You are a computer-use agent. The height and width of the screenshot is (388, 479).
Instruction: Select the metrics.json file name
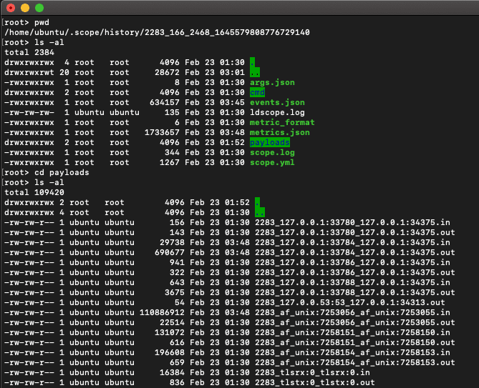click(x=279, y=133)
